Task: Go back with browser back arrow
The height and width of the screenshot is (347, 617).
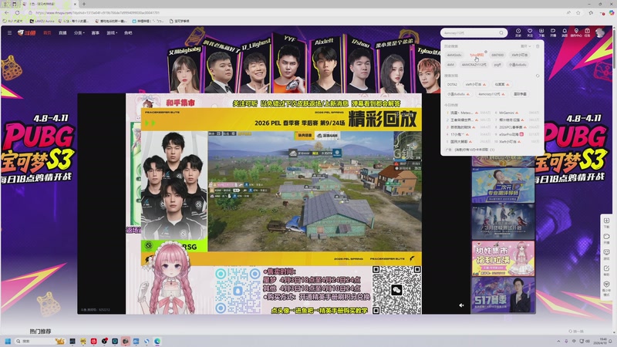Action: point(7,12)
